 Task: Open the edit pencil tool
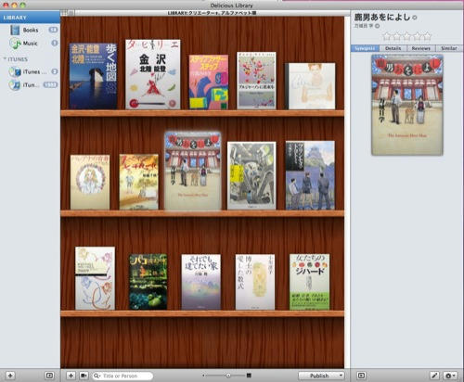434,376
